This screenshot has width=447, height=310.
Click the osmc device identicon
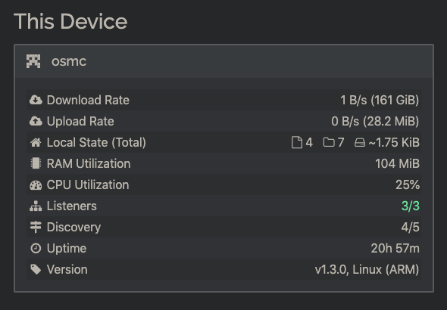point(33,61)
